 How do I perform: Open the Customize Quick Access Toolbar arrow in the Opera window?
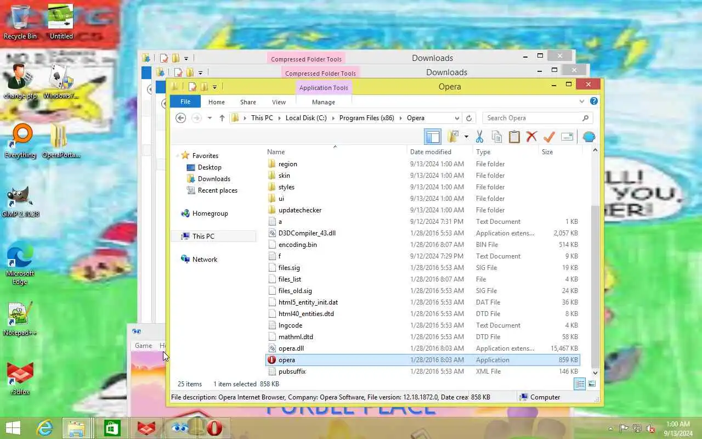[x=214, y=87]
